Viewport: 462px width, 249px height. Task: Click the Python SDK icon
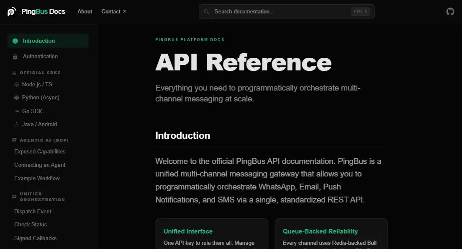[x=16, y=98]
